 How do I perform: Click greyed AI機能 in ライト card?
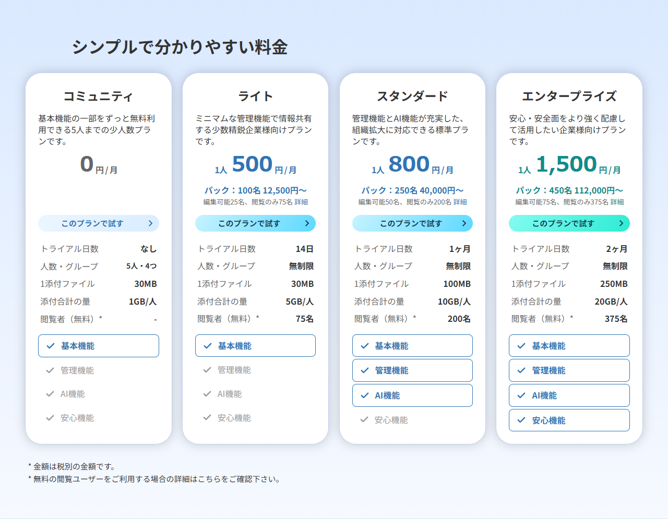[230, 394]
